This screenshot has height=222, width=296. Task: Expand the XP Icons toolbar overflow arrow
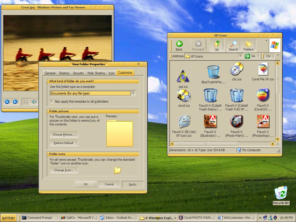267,40
